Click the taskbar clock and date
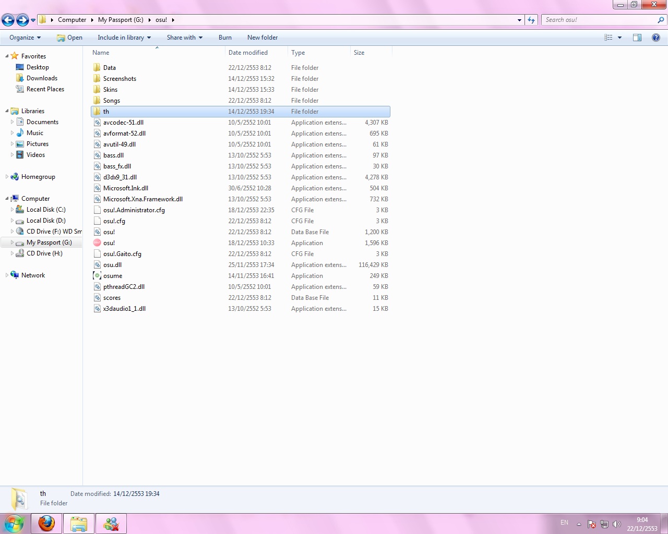 click(642, 524)
